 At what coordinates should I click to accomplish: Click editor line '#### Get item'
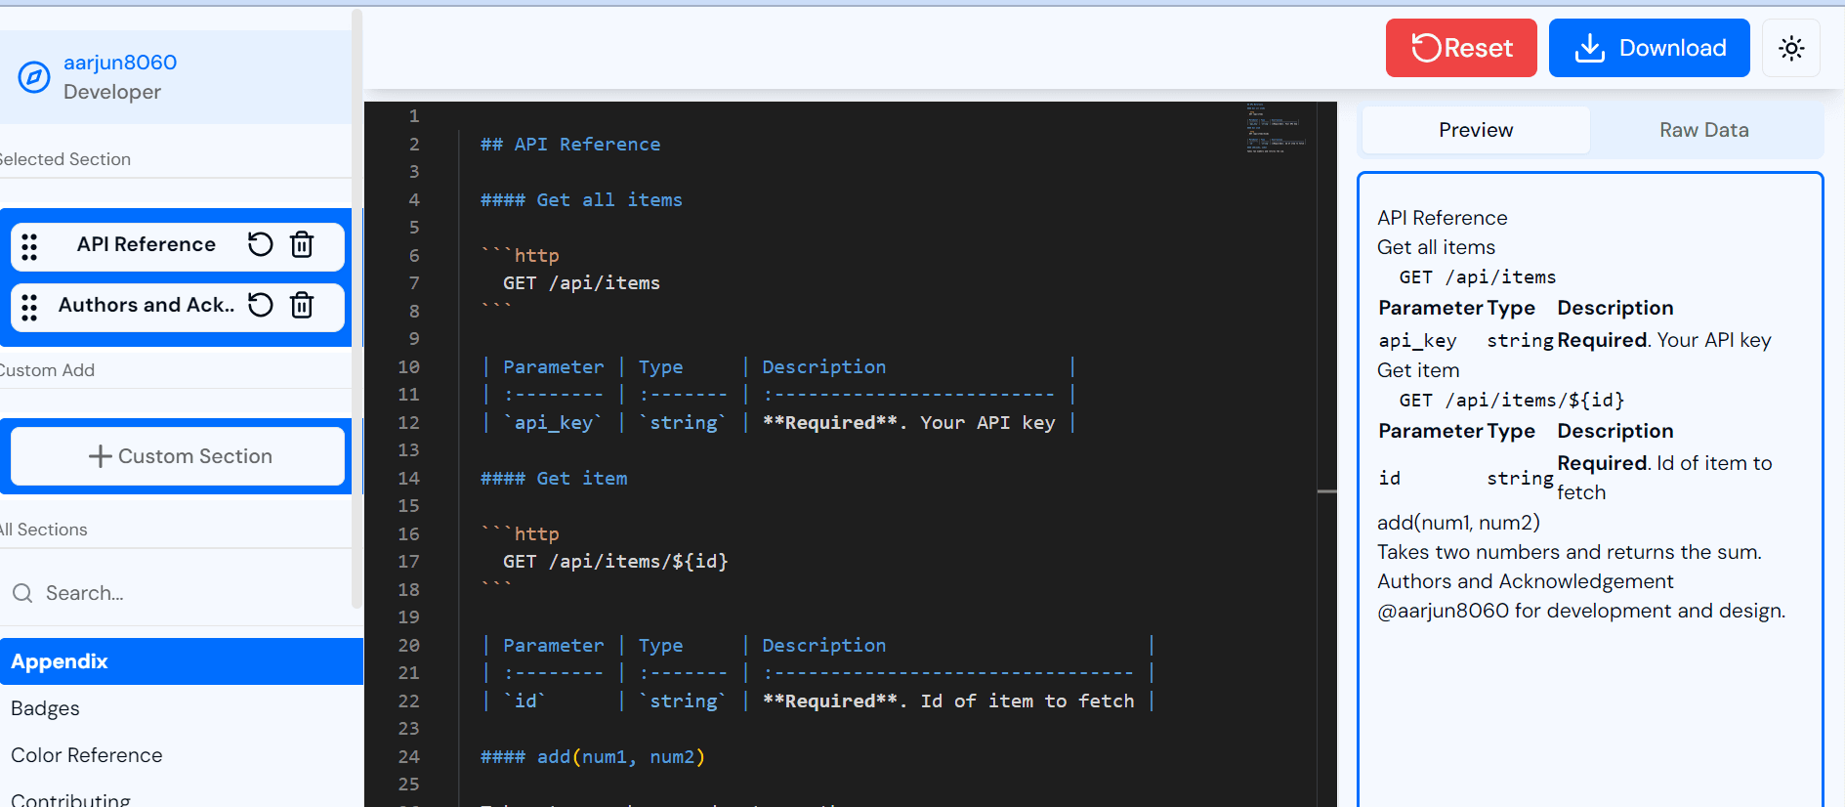pos(554,479)
